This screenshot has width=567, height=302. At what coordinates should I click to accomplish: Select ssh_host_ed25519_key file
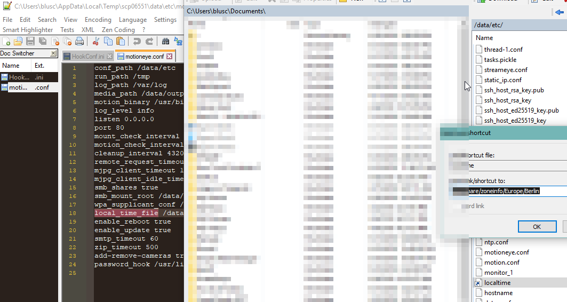(x=515, y=121)
